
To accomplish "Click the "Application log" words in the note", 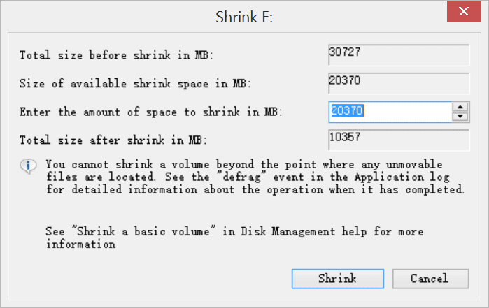I will [x=402, y=177].
